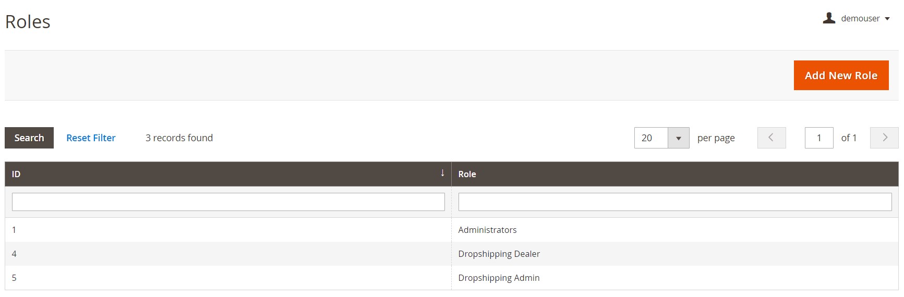This screenshot has height=297, width=904.
Task: Click the Add New Role button
Action: click(841, 76)
